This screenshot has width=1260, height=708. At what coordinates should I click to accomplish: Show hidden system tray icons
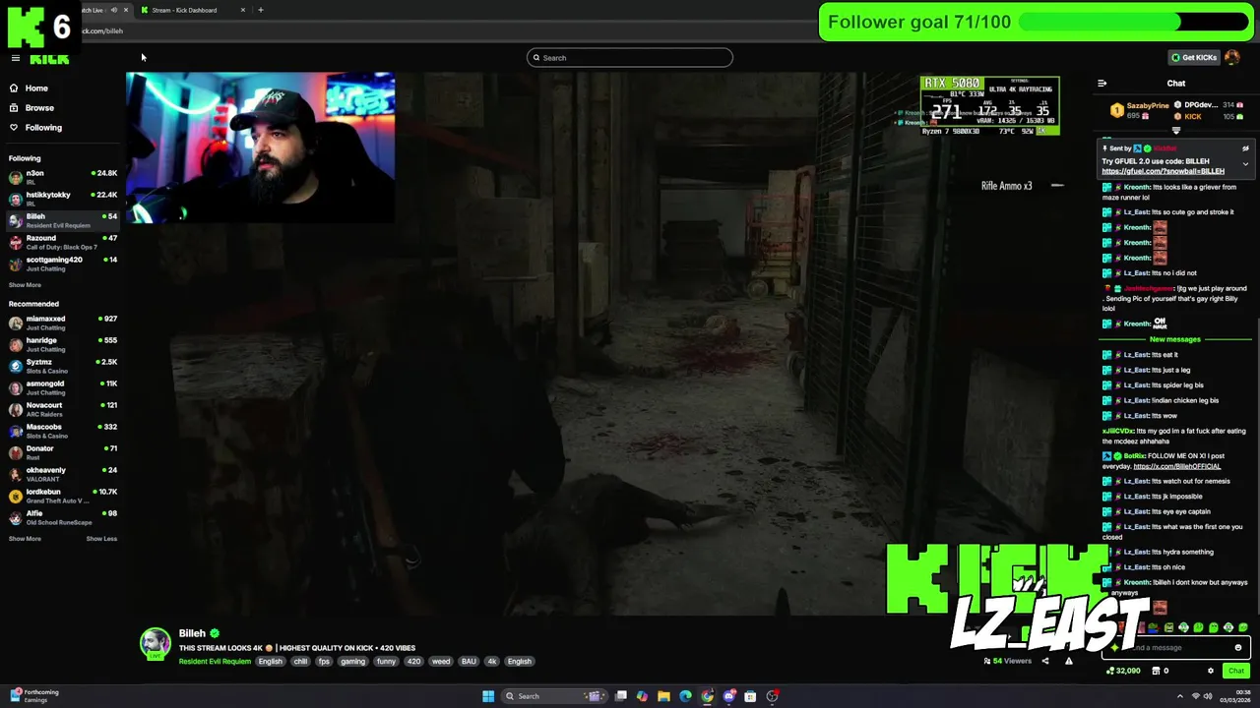[1179, 696]
